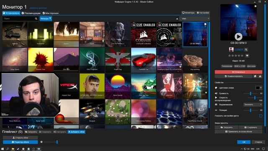The width and height of the screenshot is (268, 151).
Task: Switch to the Рекомендации tab
Action: pyautogui.click(x=31, y=13)
